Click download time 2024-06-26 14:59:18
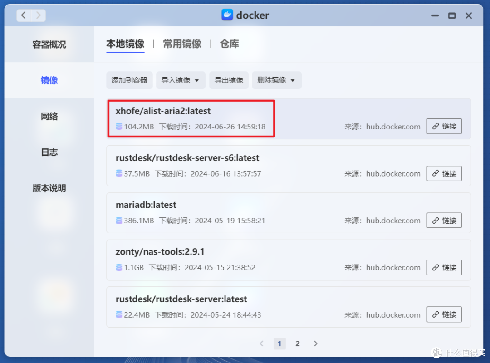The height and width of the screenshot is (363, 490). pyautogui.click(x=230, y=127)
